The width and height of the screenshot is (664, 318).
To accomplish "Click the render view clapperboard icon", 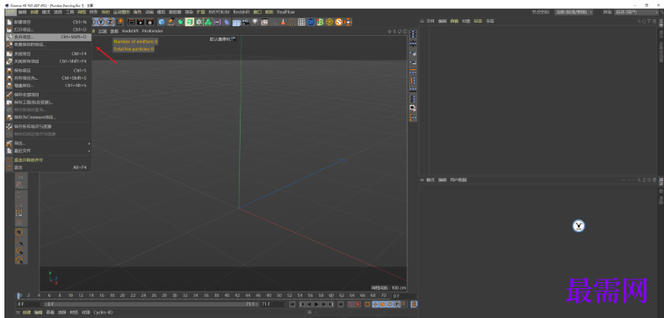I will click(131, 22).
